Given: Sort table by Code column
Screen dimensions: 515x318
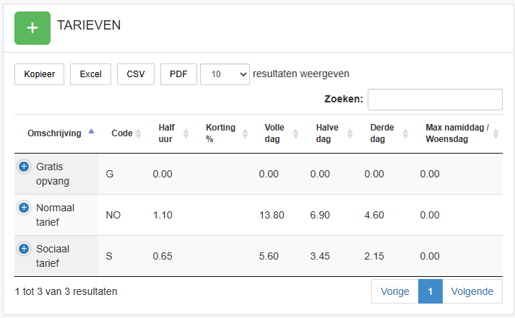Looking at the screenshot, I should (x=126, y=133).
